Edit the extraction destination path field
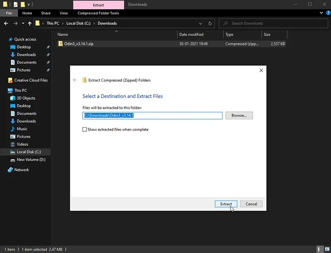 pos(152,116)
